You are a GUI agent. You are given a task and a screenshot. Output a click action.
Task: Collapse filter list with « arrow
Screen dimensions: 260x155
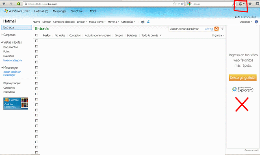(x=160, y=35)
